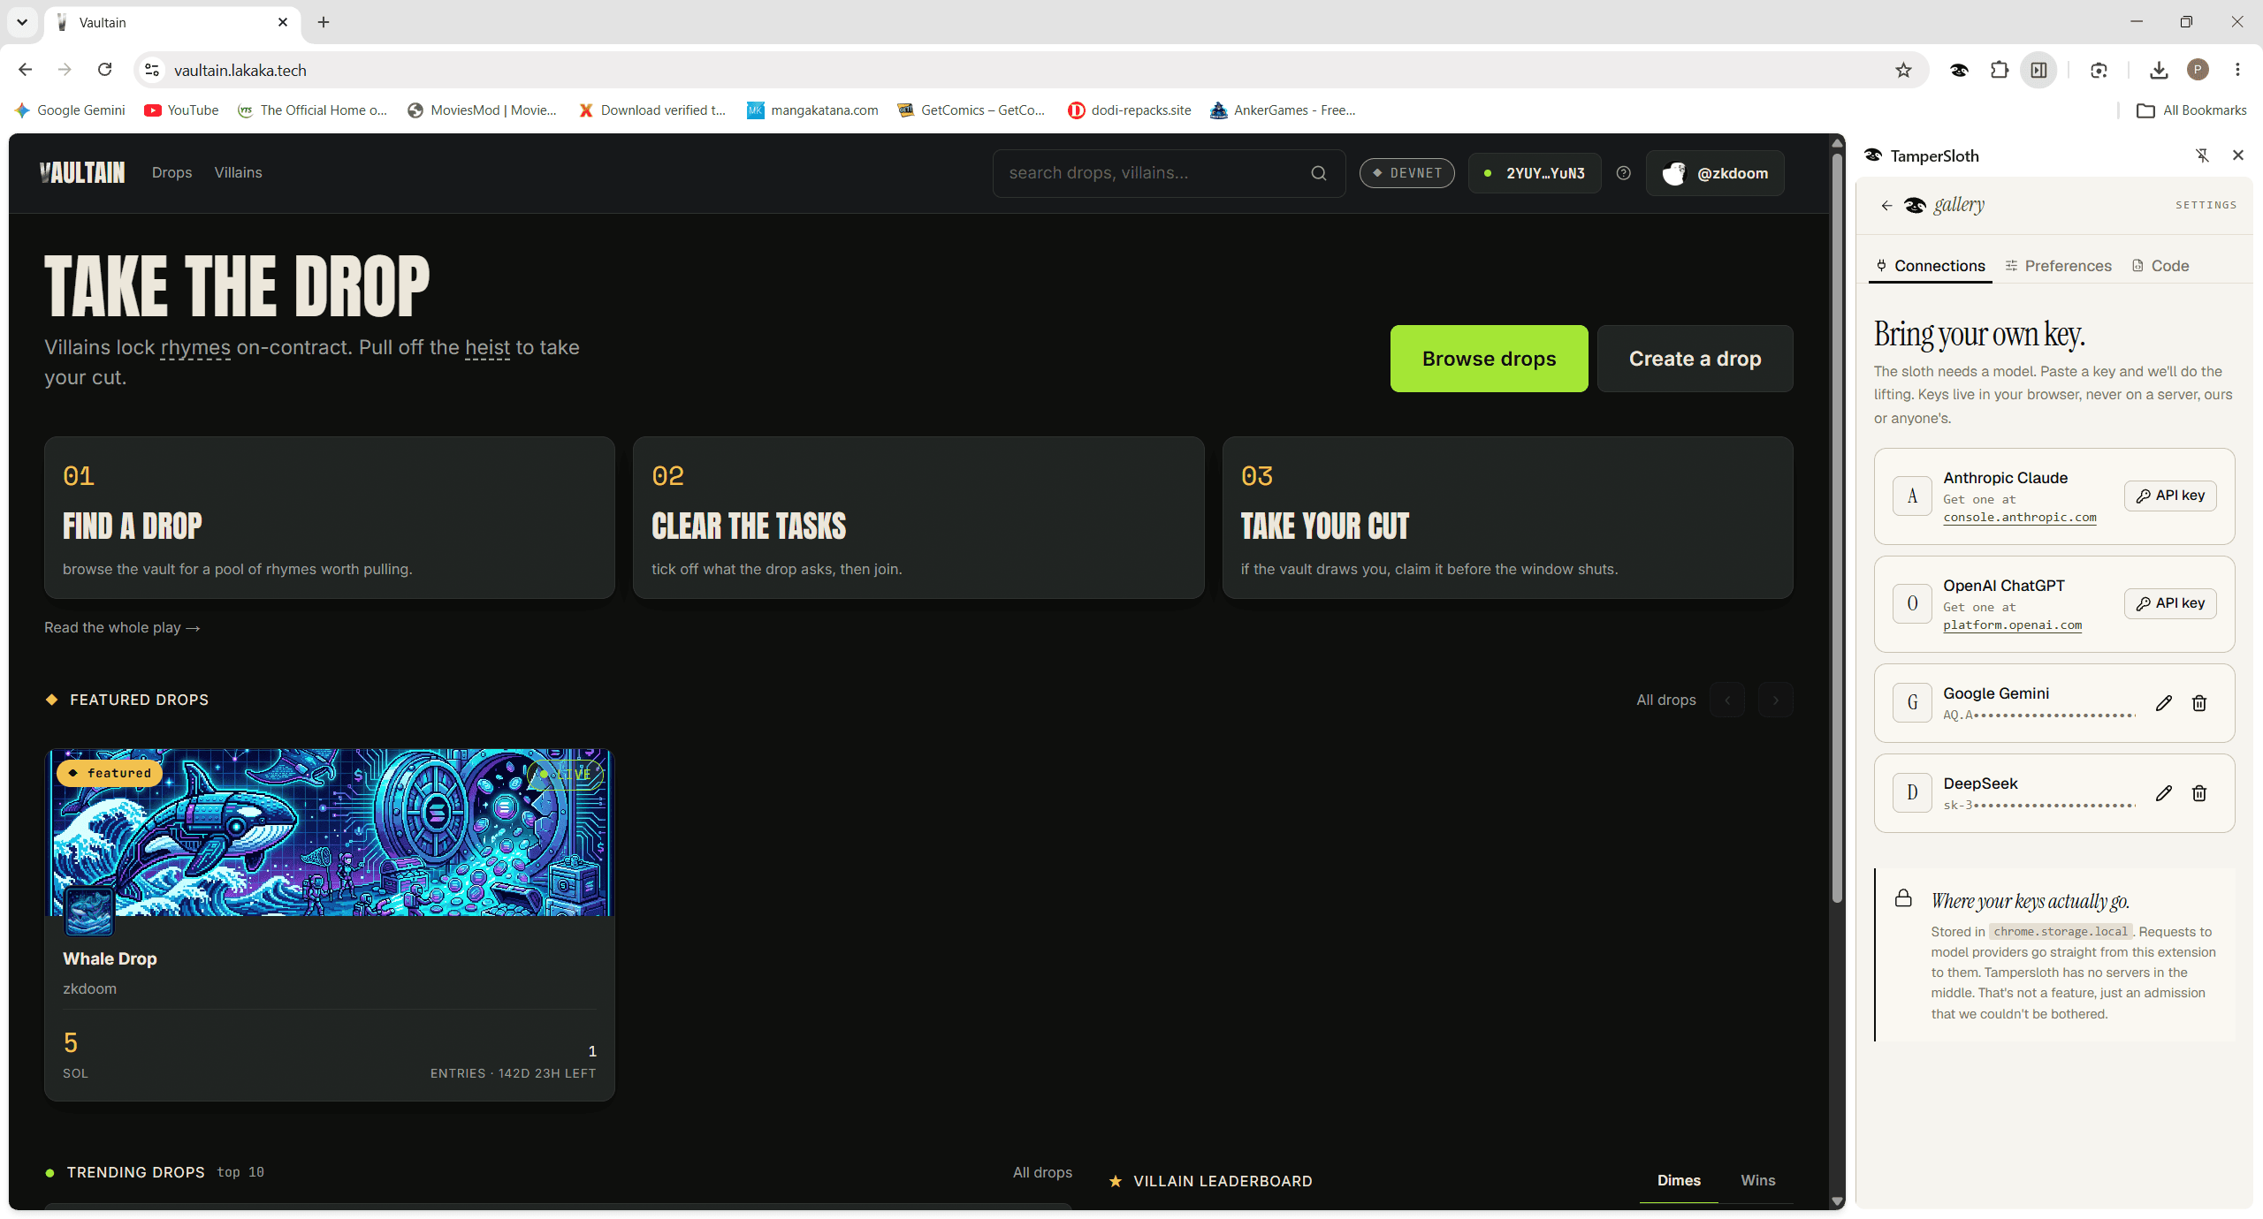Viewport: 2263px width, 1219px height.
Task: Click the site info icon in address bar
Action: [152, 70]
